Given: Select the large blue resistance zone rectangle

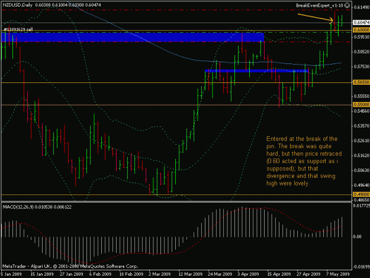Looking at the screenshot, I should [x=133, y=37].
